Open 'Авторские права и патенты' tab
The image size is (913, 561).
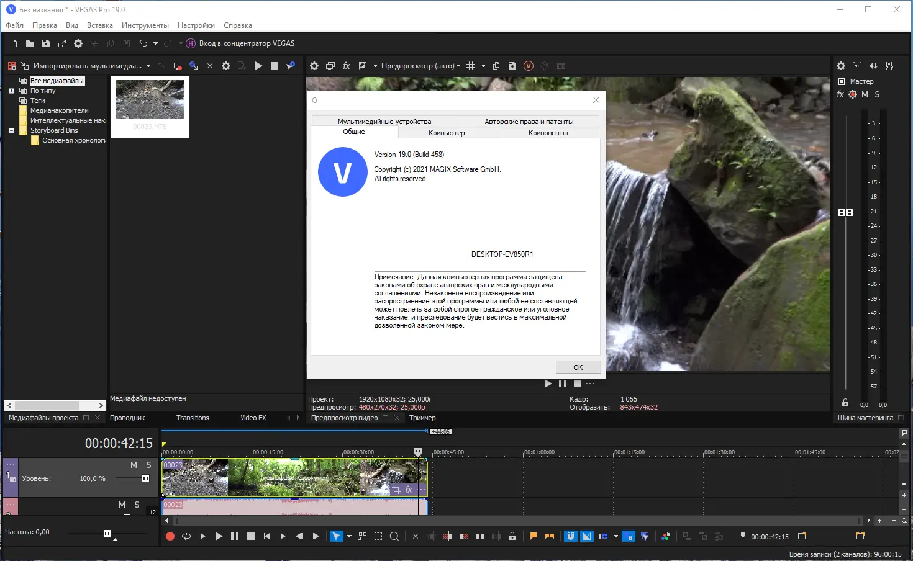tap(529, 122)
